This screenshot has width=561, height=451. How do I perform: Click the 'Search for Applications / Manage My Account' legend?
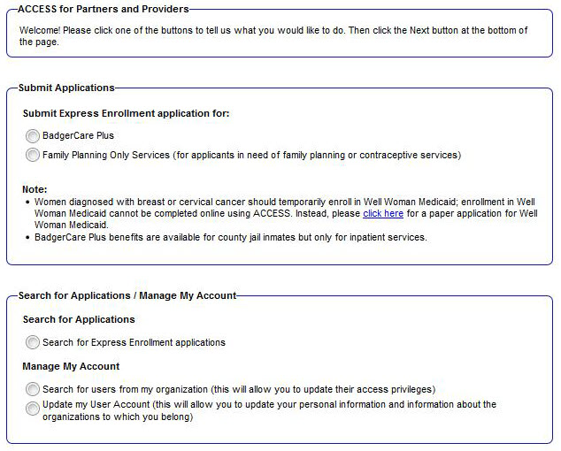127,294
